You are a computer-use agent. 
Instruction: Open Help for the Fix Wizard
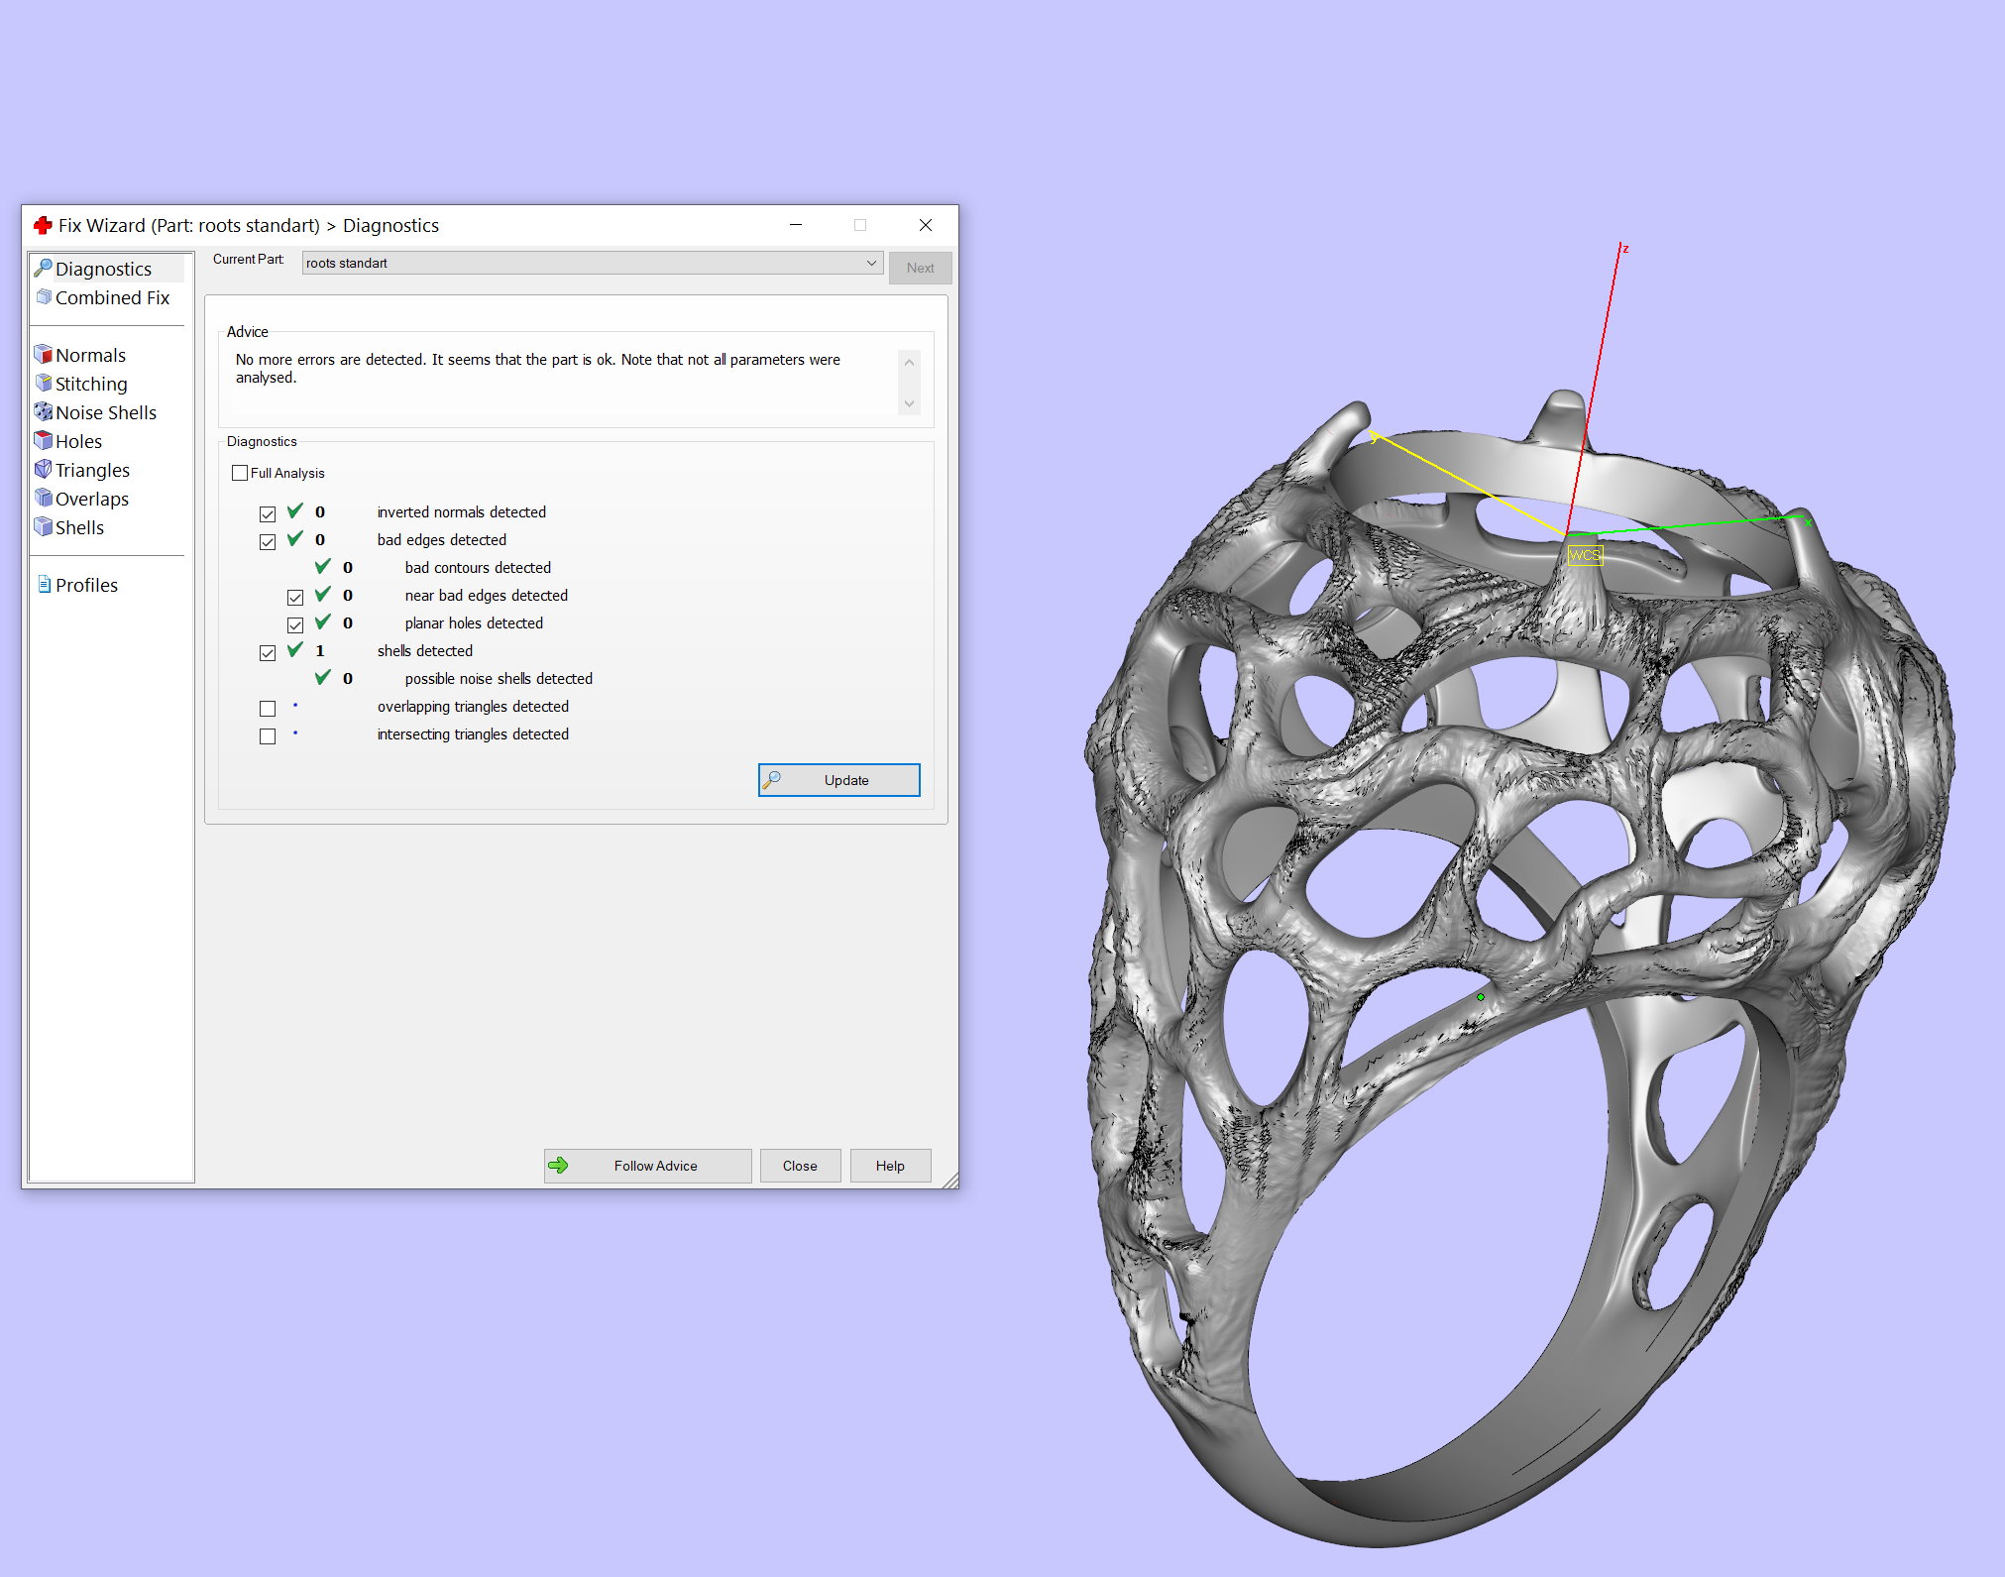point(889,1166)
